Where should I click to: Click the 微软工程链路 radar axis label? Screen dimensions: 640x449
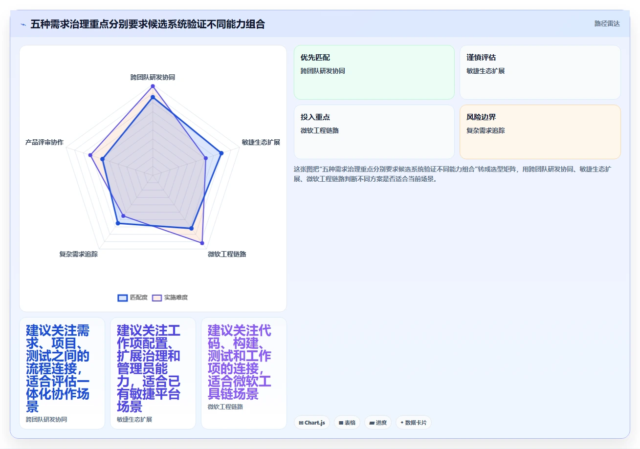click(227, 254)
